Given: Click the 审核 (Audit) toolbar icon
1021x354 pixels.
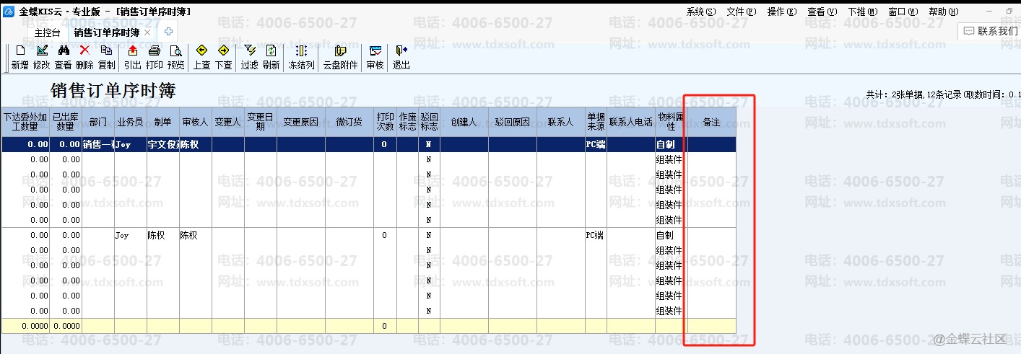Looking at the screenshot, I should [x=375, y=50].
